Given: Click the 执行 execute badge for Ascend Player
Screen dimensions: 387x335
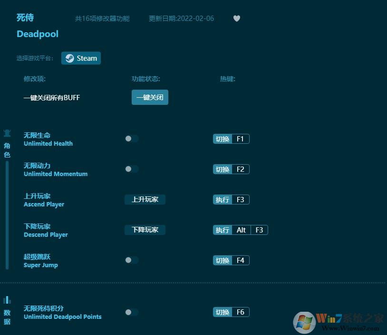Looking at the screenshot, I should click(222, 199).
